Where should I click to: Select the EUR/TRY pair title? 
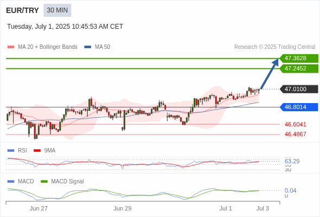[22, 10]
